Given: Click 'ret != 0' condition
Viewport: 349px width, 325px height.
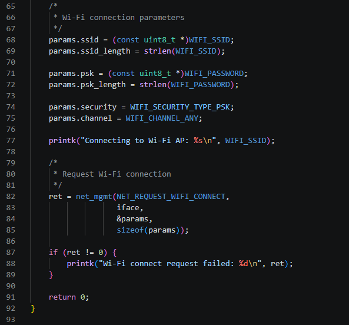Looking at the screenshot, I should click(85, 253).
